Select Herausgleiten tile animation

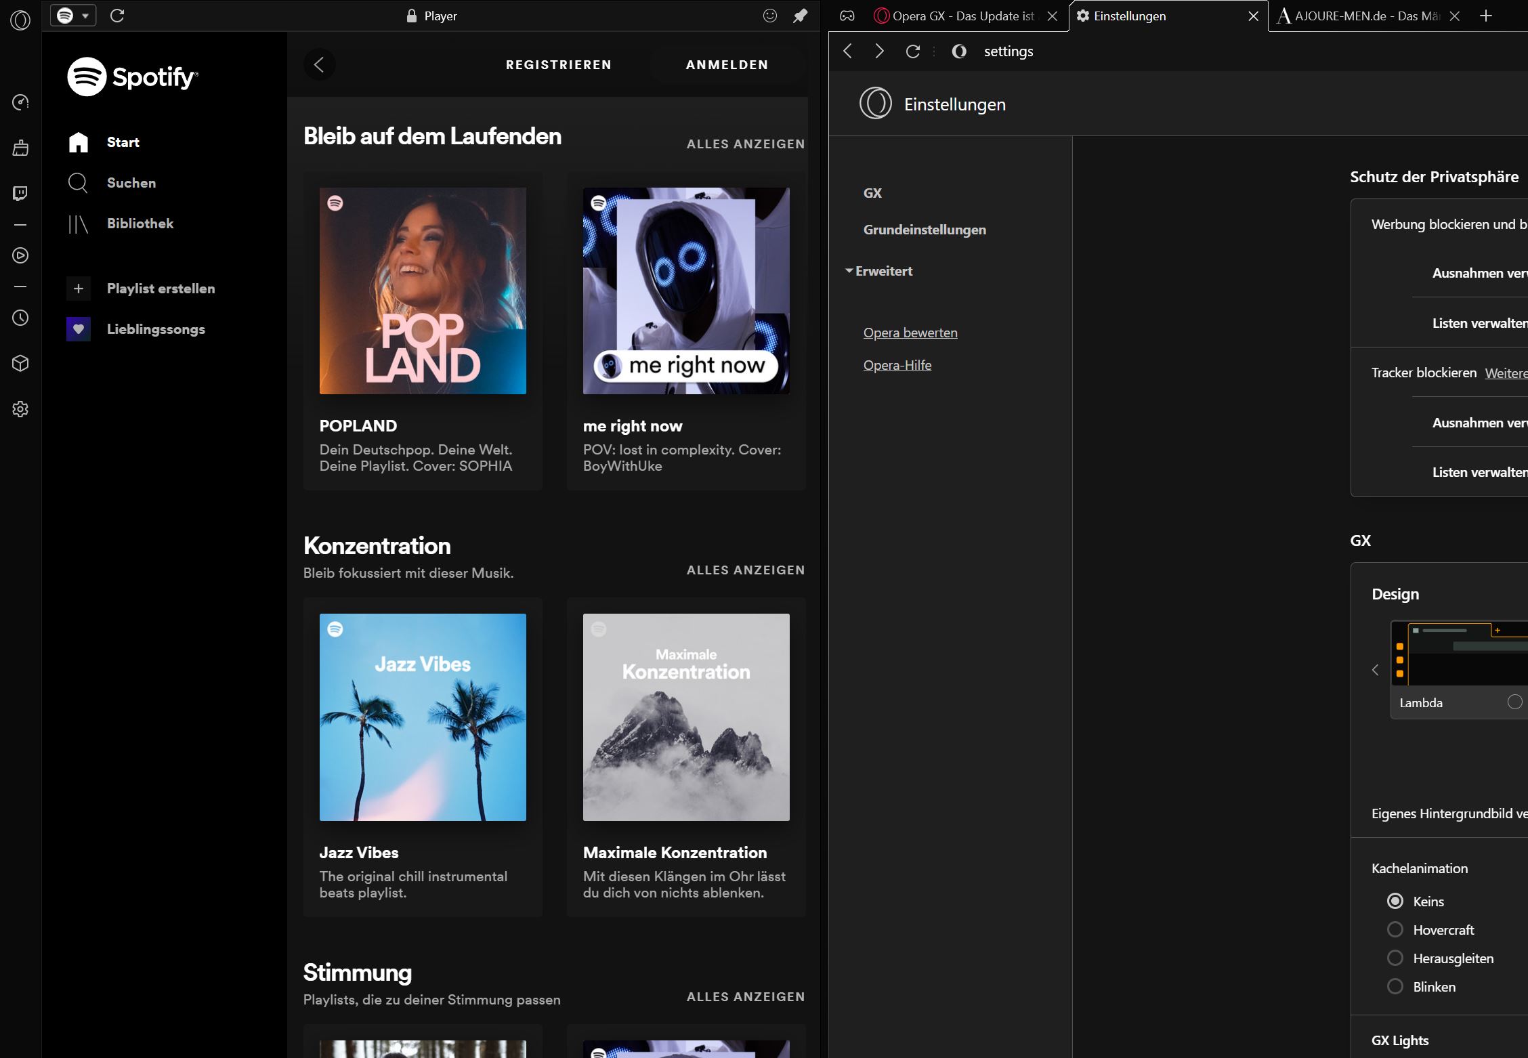tap(1395, 958)
